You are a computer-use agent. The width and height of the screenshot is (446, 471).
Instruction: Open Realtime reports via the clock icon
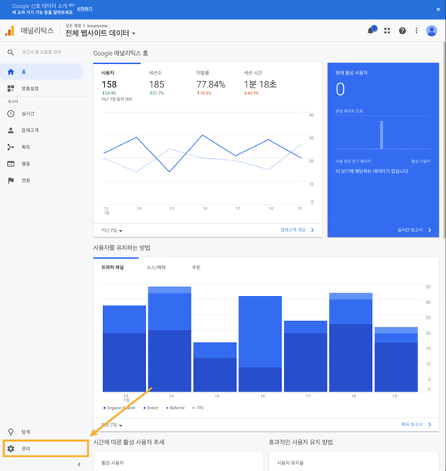(11, 113)
